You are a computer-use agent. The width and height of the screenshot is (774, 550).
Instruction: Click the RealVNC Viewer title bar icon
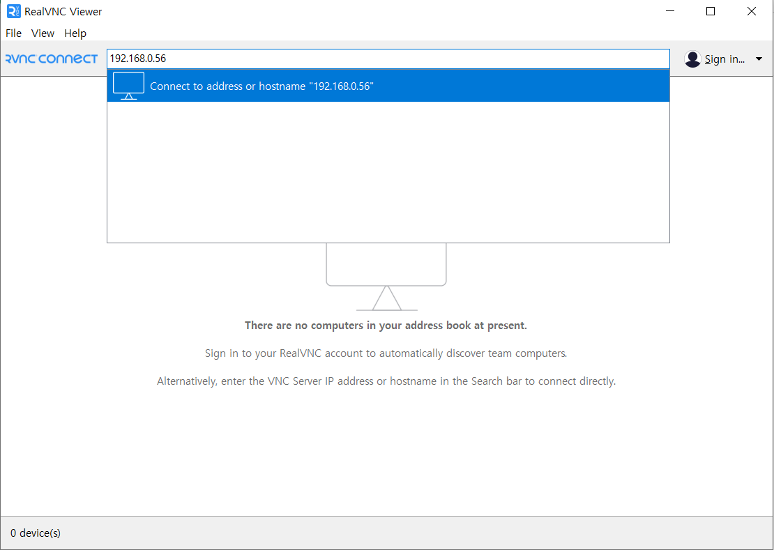pyautogui.click(x=14, y=11)
